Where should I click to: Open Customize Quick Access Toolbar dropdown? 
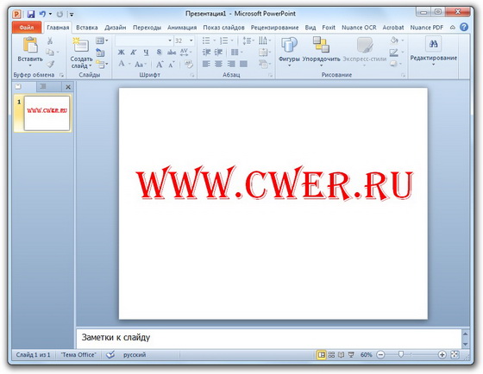(72, 14)
